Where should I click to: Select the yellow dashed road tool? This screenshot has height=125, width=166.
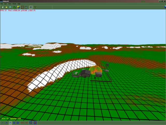(x=35, y=7)
